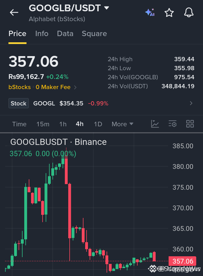Tap the Alphabet (bStocks) subtitle
Image resolution: width=203 pixels, height=276 pixels.
(x=57, y=19)
